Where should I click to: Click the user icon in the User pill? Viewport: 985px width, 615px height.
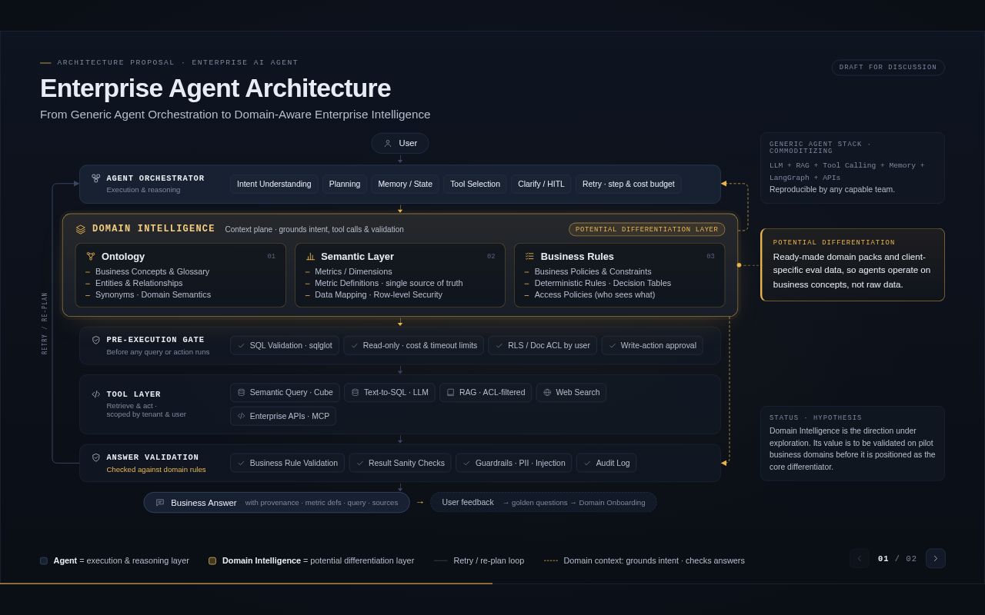click(x=388, y=143)
